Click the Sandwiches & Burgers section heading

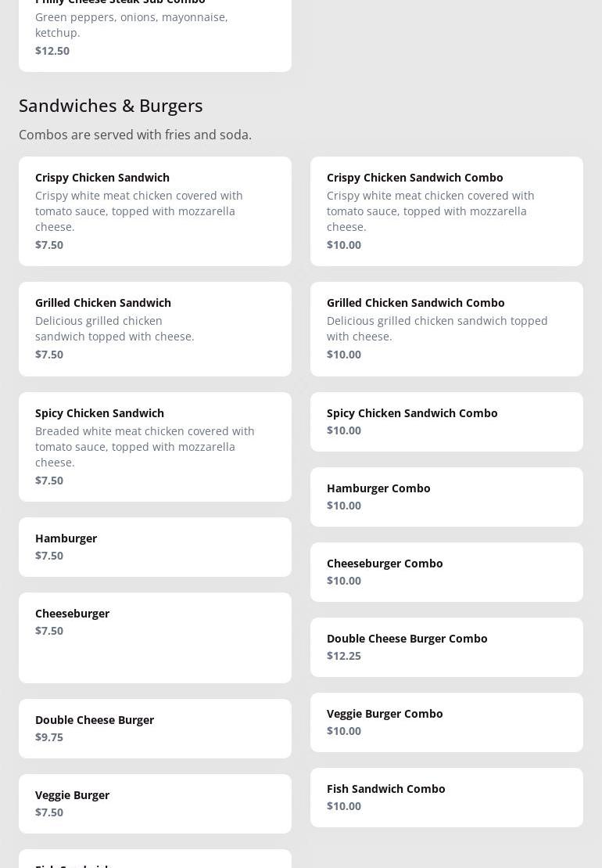tap(111, 105)
